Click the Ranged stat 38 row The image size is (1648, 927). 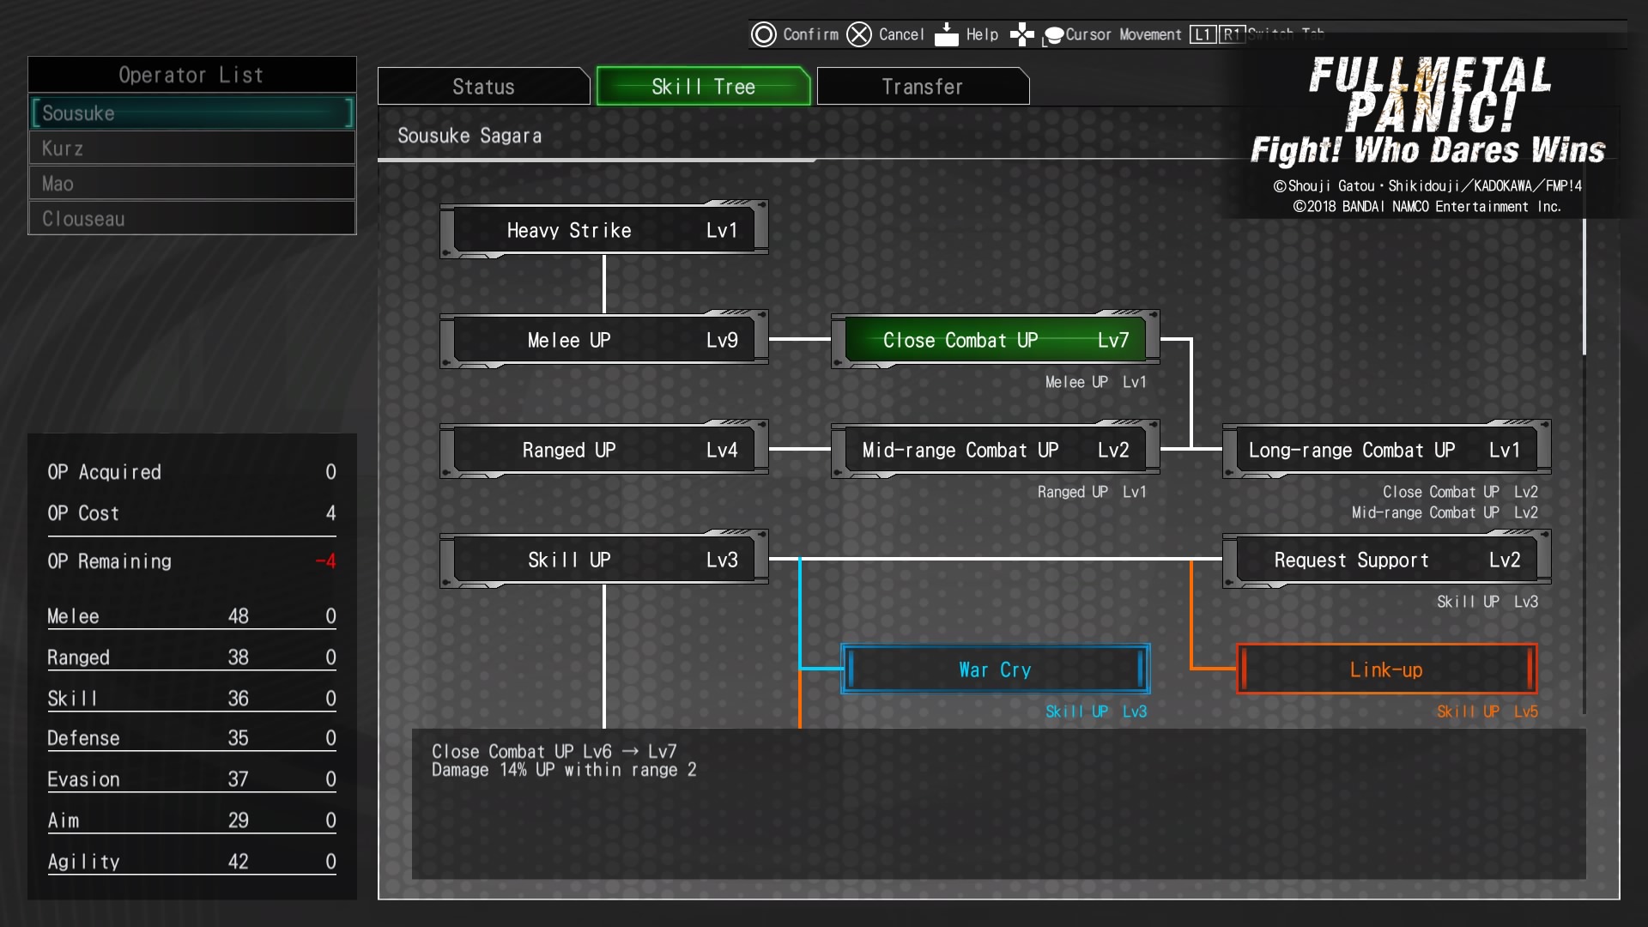[192, 657]
